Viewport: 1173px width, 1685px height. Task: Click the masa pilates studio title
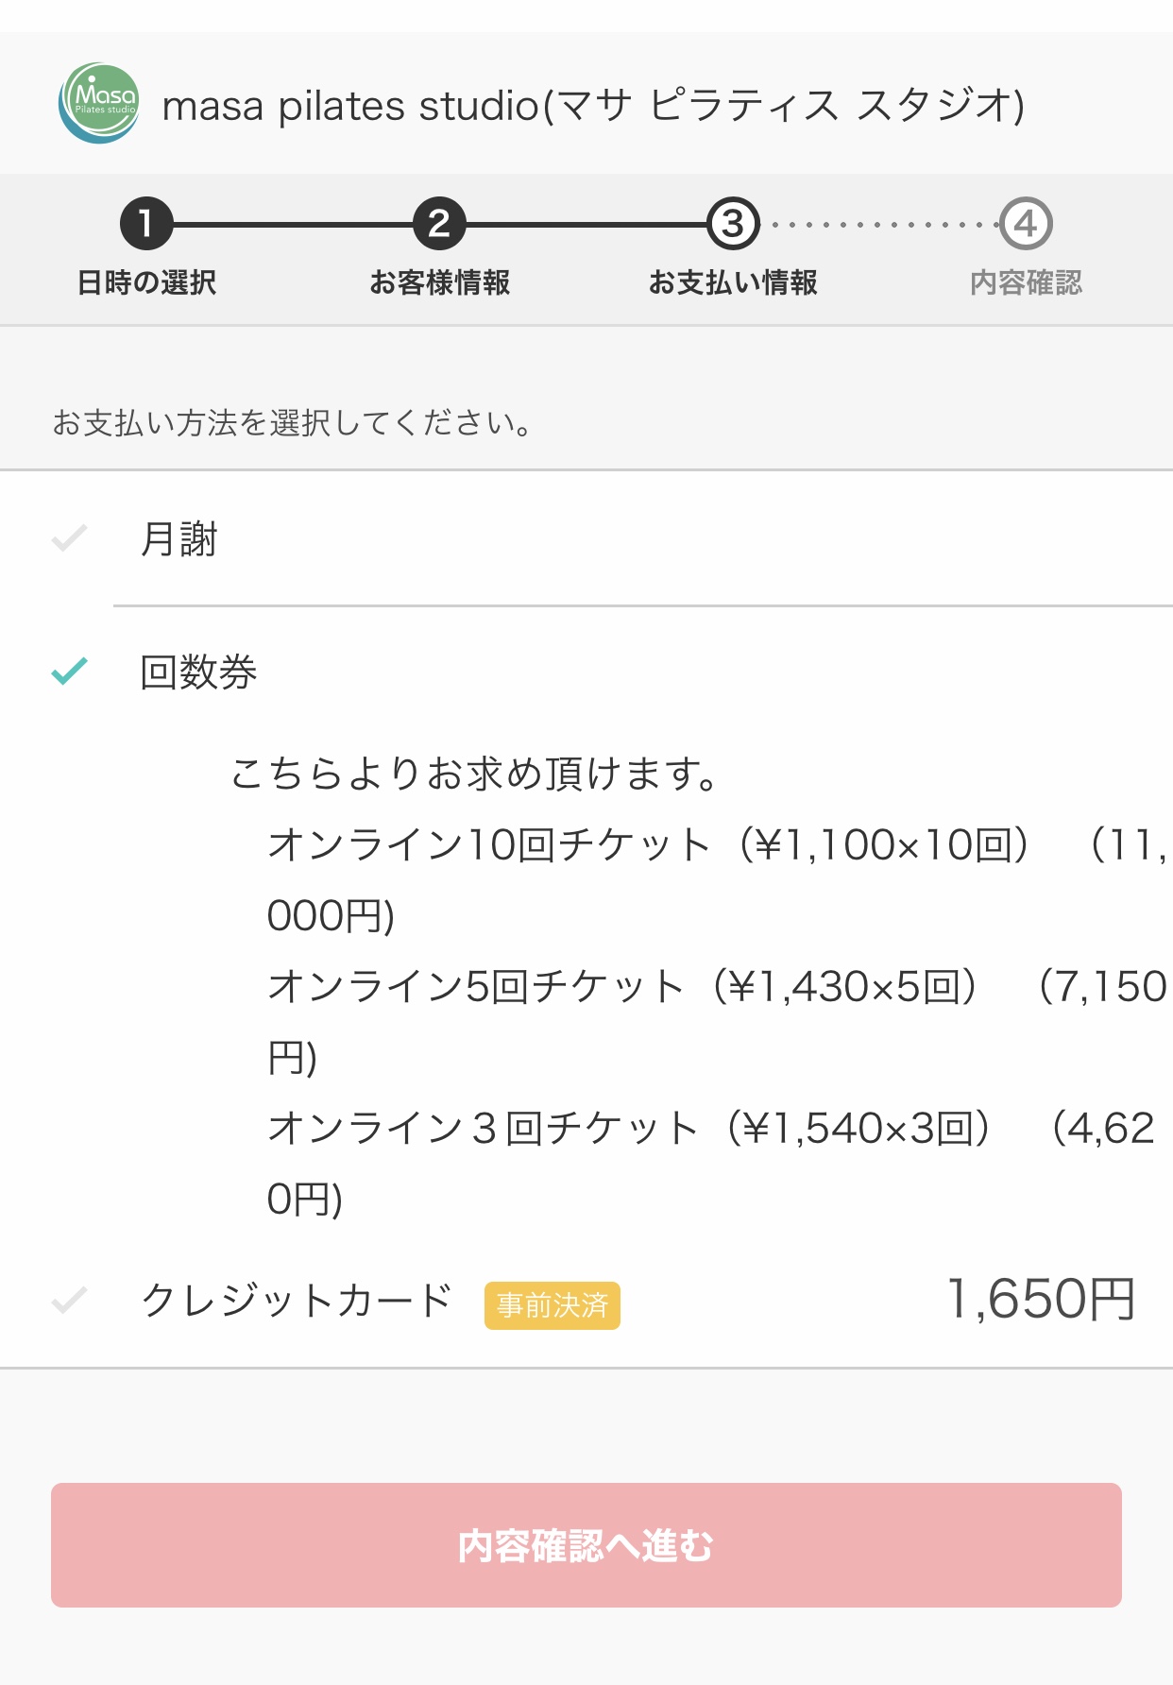point(593,105)
